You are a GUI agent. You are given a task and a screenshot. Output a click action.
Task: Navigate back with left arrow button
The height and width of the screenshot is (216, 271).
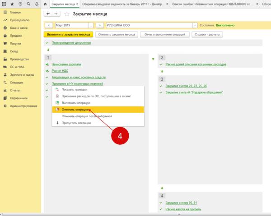coord(48,14)
